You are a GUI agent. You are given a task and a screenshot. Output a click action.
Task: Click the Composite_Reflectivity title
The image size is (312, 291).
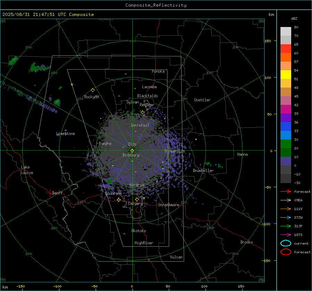[x=156, y=5]
